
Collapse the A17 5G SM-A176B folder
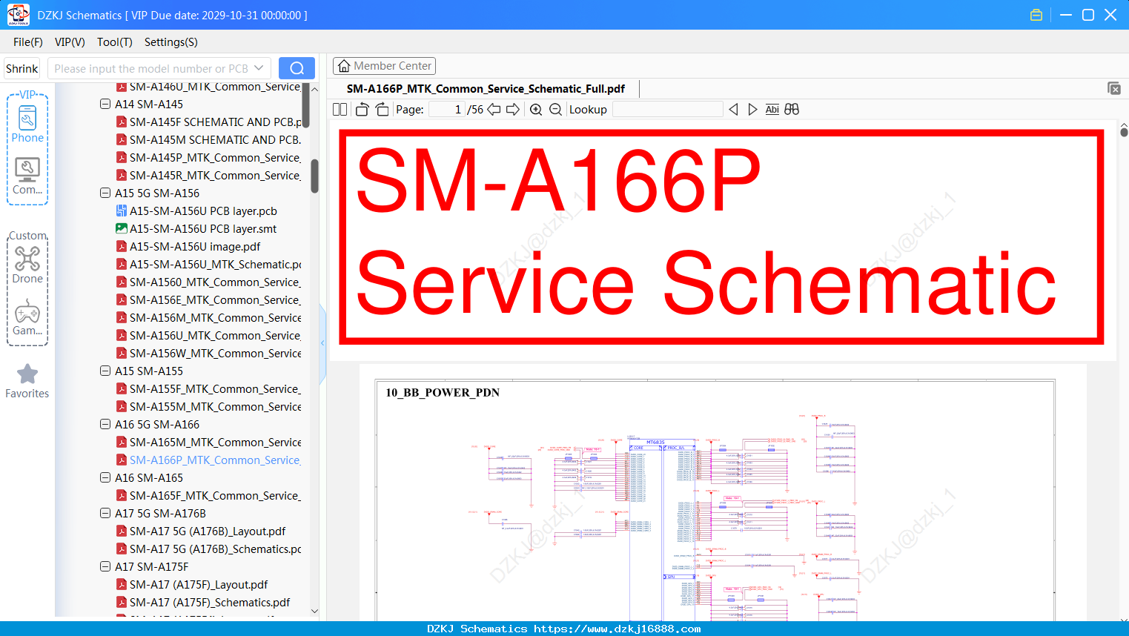click(x=105, y=514)
